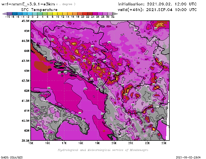Click the grey arrow at legend's warm end
The image size is (206, 159).
115,14
